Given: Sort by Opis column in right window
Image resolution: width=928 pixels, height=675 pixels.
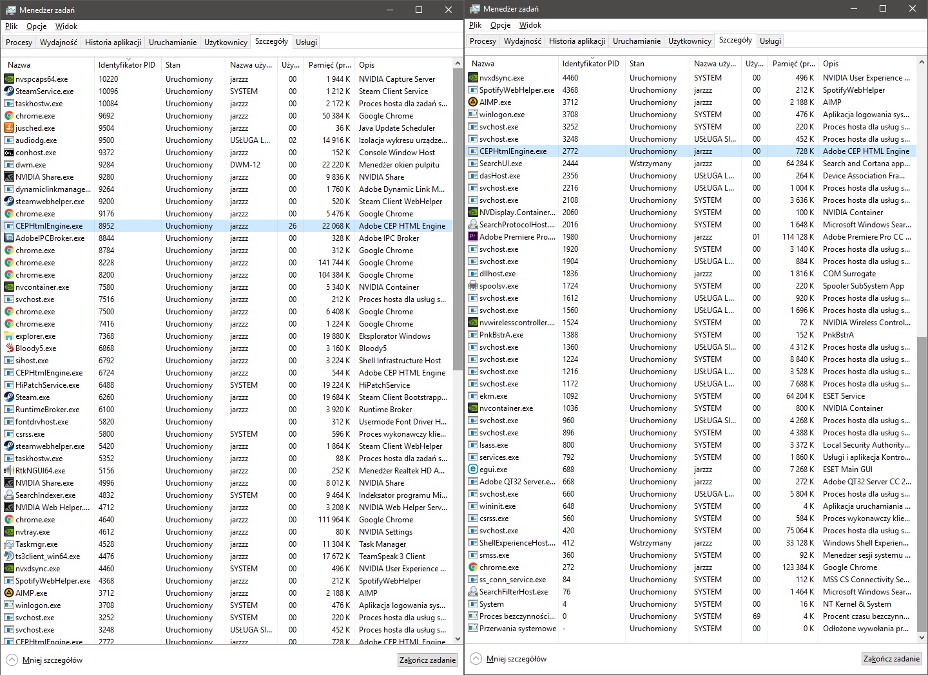Looking at the screenshot, I should point(867,64).
